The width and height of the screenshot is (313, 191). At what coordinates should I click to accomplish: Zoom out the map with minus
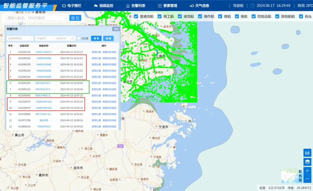(x=307, y=179)
